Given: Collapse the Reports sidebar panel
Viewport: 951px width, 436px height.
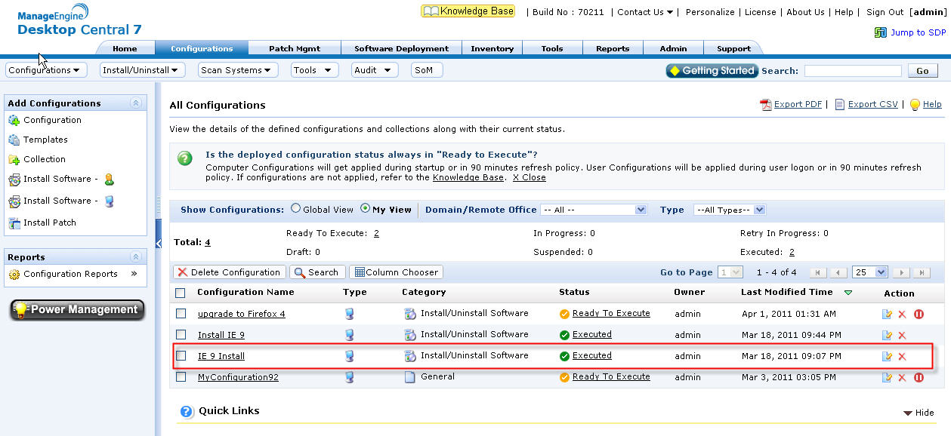Looking at the screenshot, I should (x=136, y=257).
